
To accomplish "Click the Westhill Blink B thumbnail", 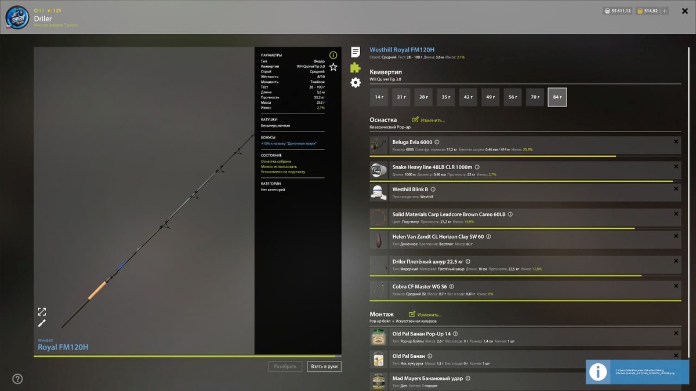I will pos(379,193).
